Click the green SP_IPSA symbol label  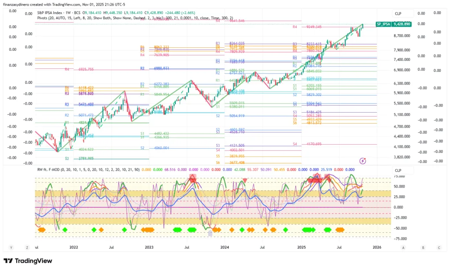382,25
